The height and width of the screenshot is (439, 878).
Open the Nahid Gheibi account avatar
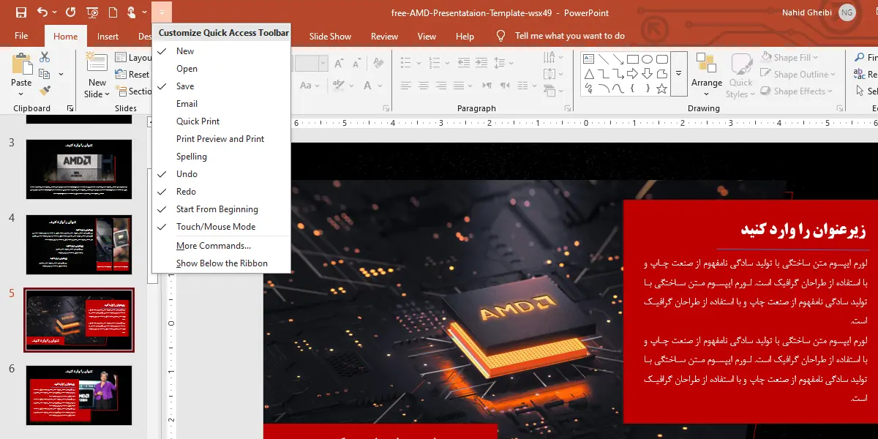pos(847,12)
